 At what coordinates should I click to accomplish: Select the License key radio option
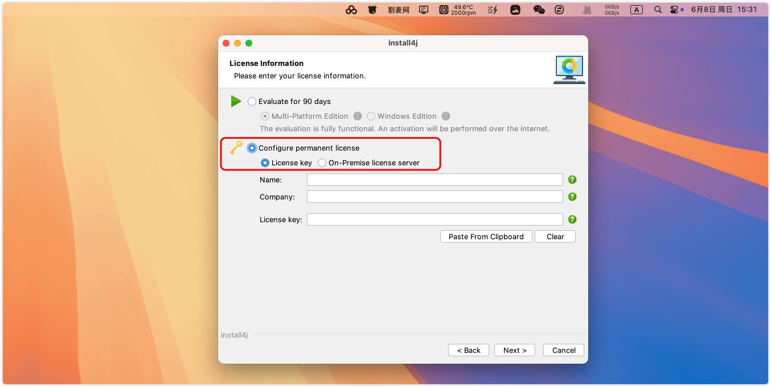coord(265,163)
